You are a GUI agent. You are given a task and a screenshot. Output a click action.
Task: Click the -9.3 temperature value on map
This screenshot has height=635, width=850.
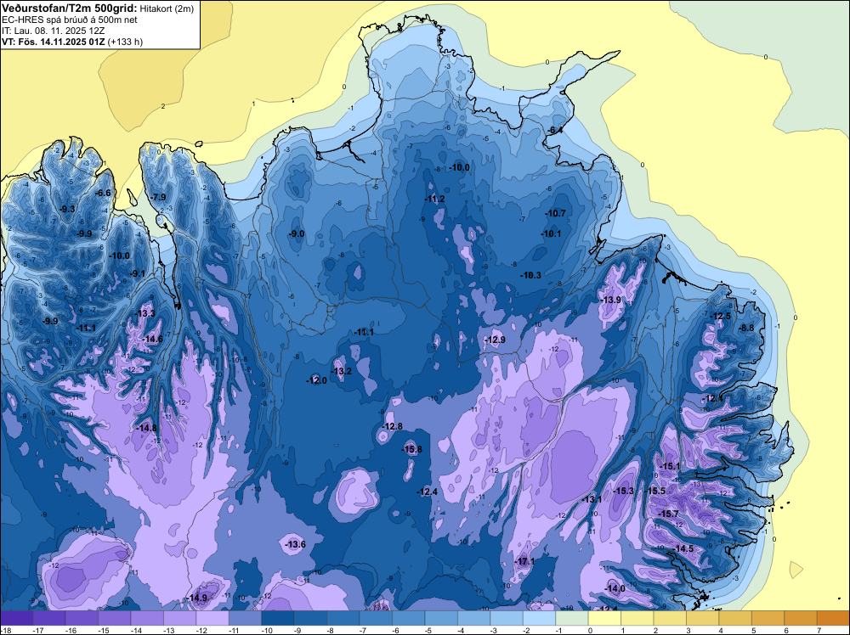coord(67,209)
